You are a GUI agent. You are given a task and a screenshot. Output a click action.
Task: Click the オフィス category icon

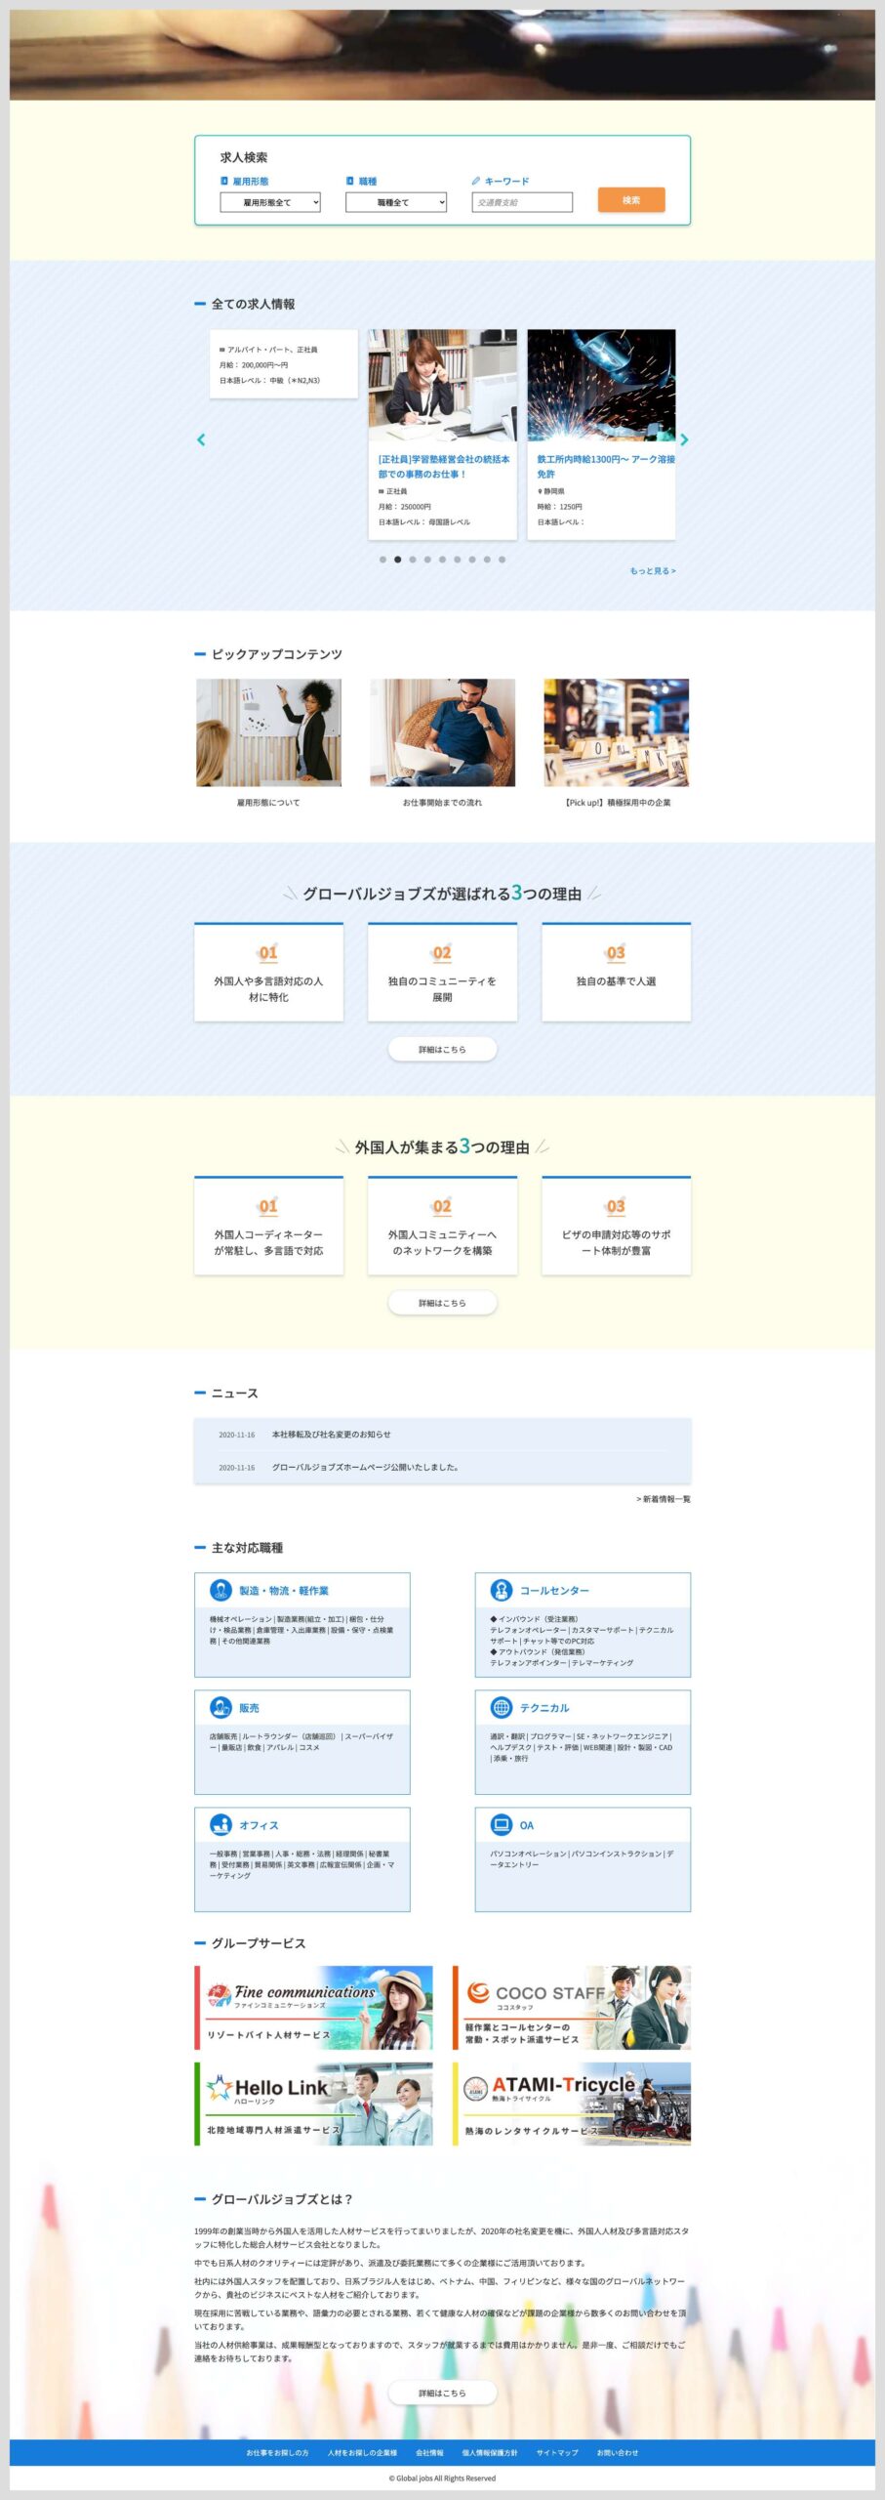coord(221,1824)
